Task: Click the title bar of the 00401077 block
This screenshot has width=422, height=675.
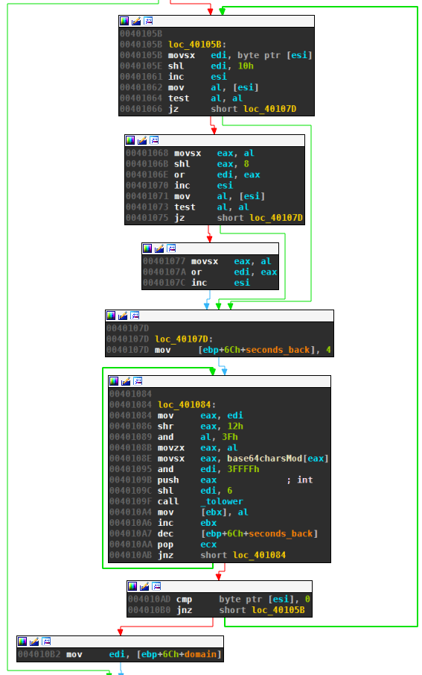Action: tap(210, 248)
